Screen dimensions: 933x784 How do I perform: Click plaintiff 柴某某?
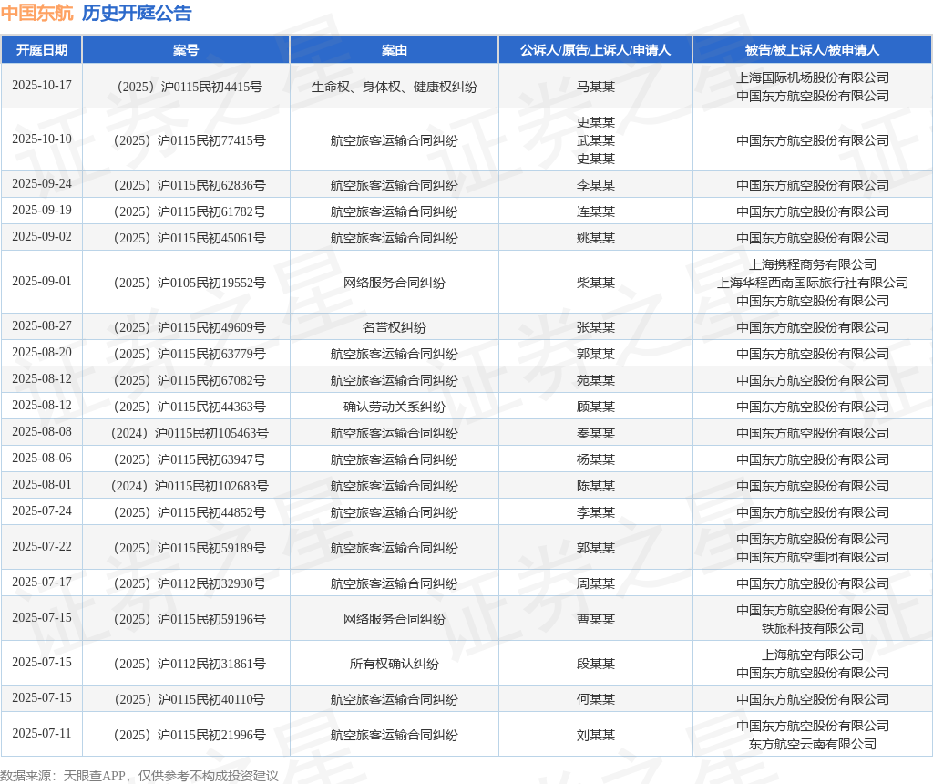[x=596, y=283]
